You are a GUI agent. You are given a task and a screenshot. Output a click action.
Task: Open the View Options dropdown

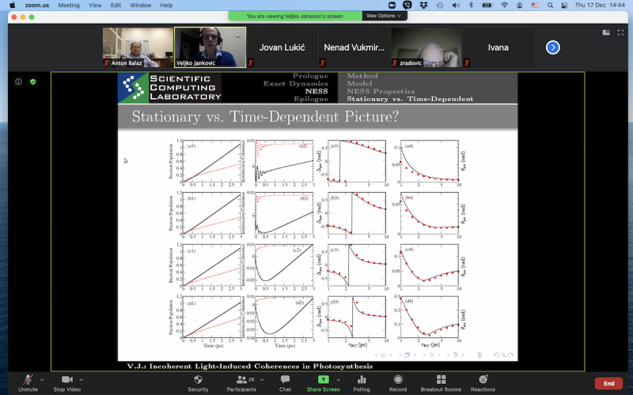click(x=384, y=16)
